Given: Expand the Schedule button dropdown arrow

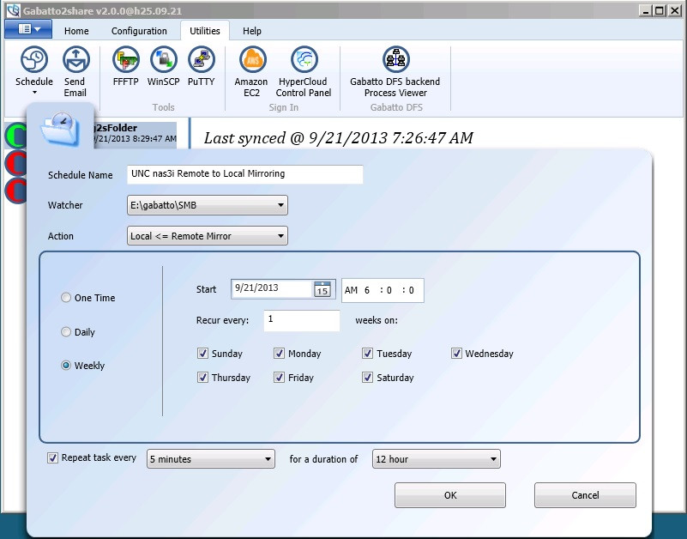Looking at the screenshot, I should pos(34,93).
